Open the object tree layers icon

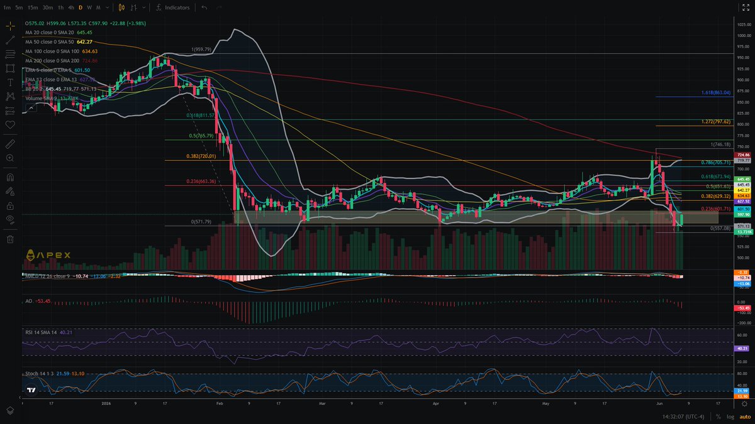[9, 410]
